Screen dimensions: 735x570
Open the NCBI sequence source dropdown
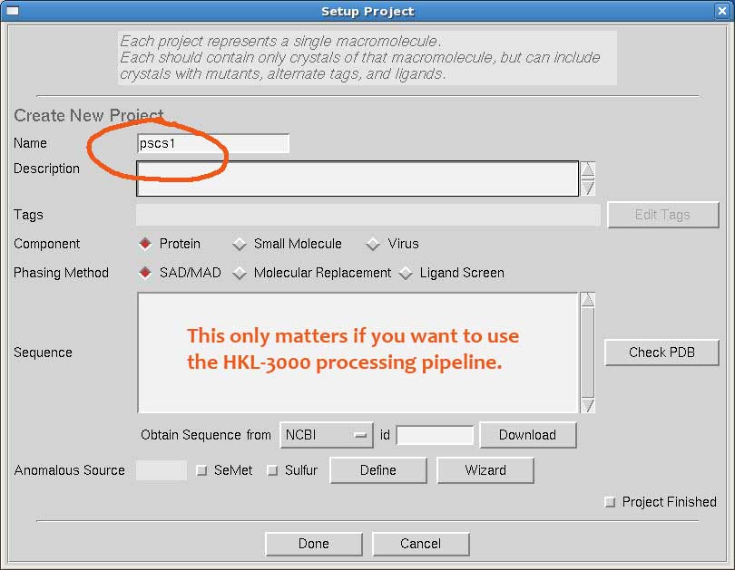(x=327, y=435)
